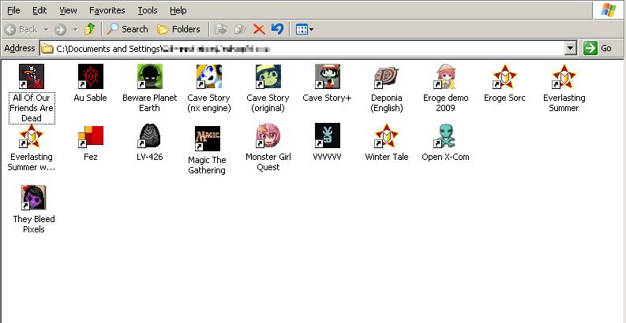Screen dimensions: 626x323
Task: Select the Everlasting Summer w... shortcut icon
Action: 32,136
